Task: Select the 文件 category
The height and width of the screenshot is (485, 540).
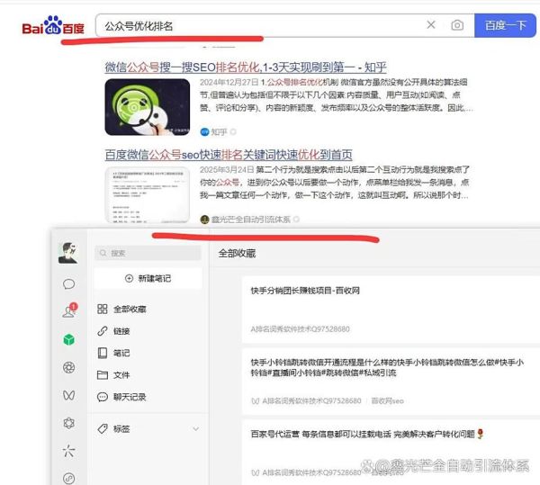Action: point(113,375)
